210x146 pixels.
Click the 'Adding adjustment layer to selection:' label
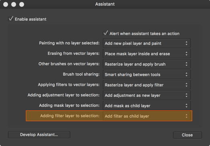[63, 95]
